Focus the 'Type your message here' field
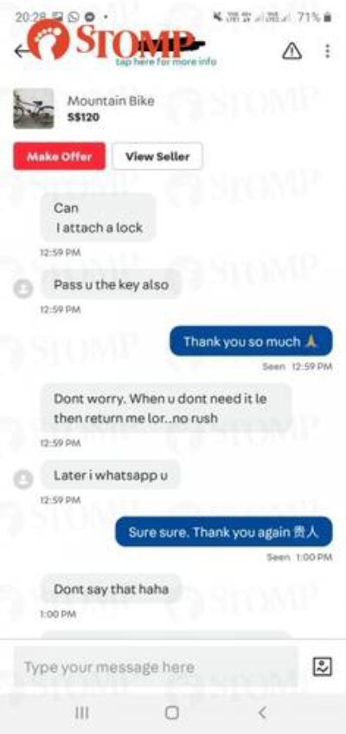346x734 pixels. (156, 666)
